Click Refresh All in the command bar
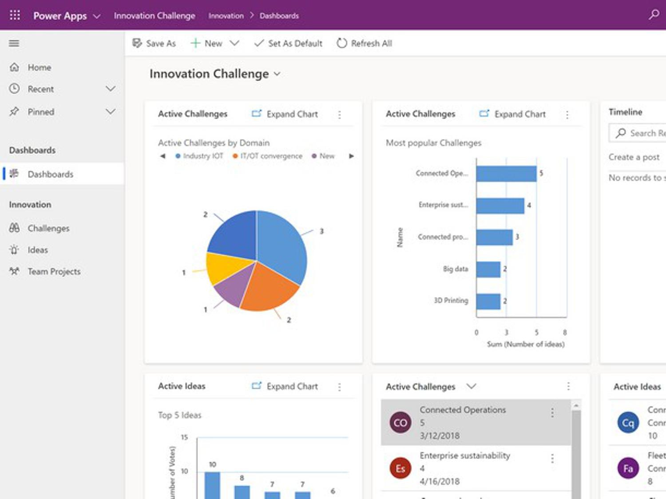Image resolution: width=666 pixels, height=499 pixels. (x=365, y=43)
